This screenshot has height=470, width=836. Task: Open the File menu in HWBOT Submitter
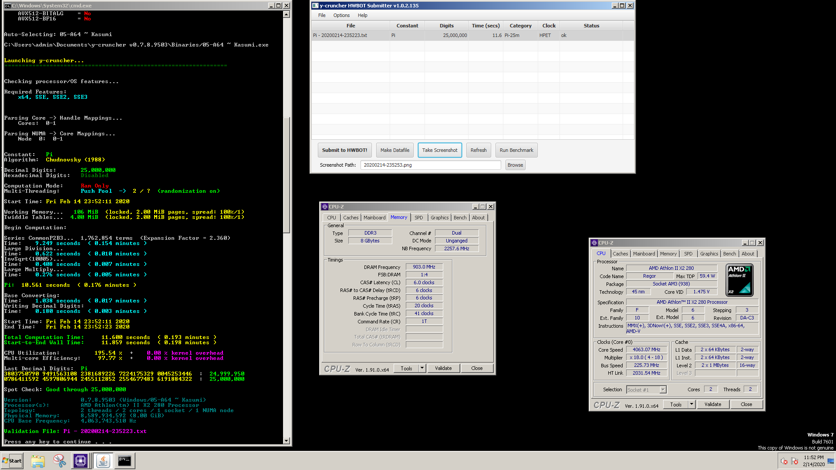point(322,15)
